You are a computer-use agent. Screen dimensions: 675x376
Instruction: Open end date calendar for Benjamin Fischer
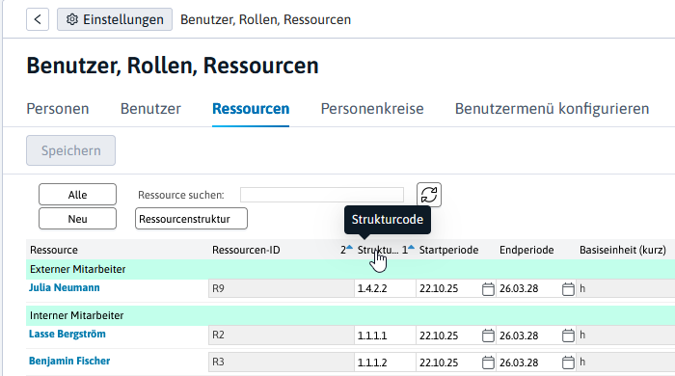[568, 363]
